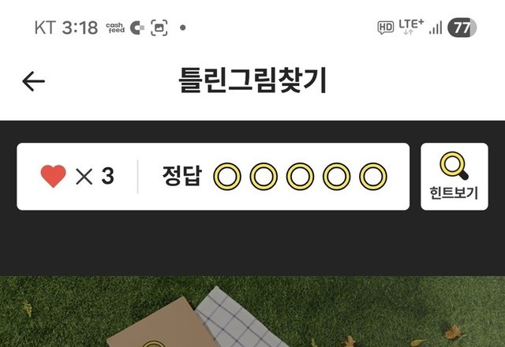Select the third yellow answer circle
This screenshot has width=505, height=347.
(x=300, y=177)
